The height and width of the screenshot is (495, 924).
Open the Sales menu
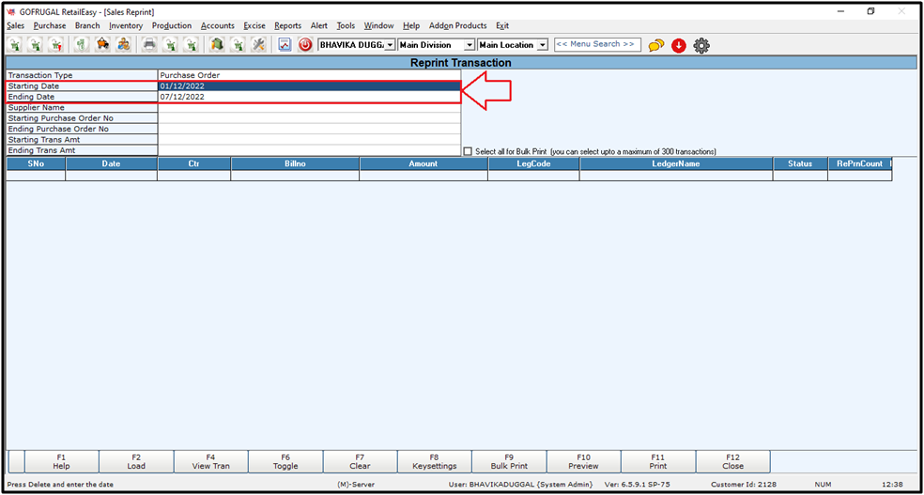tap(16, 26)
